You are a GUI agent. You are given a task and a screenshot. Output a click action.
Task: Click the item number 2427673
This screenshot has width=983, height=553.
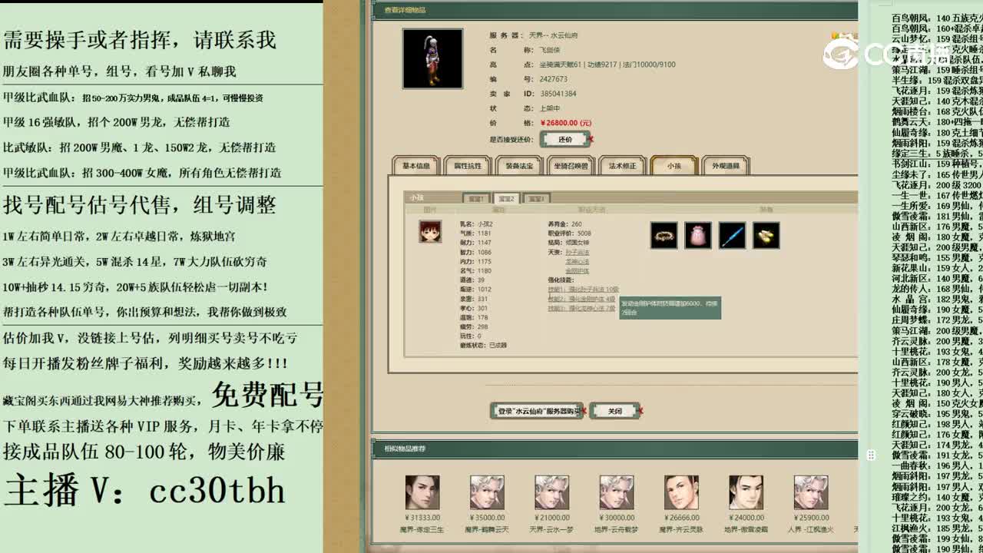tap(554, 79)
